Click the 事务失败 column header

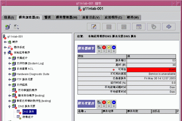(139, 111)
